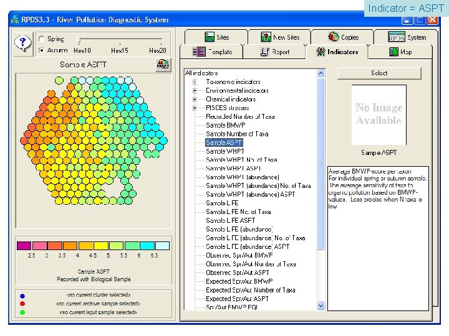Open the colour palette icon beside Sample ASPT
This screenshot has width=449, height=336.
[x=163, y=65]
